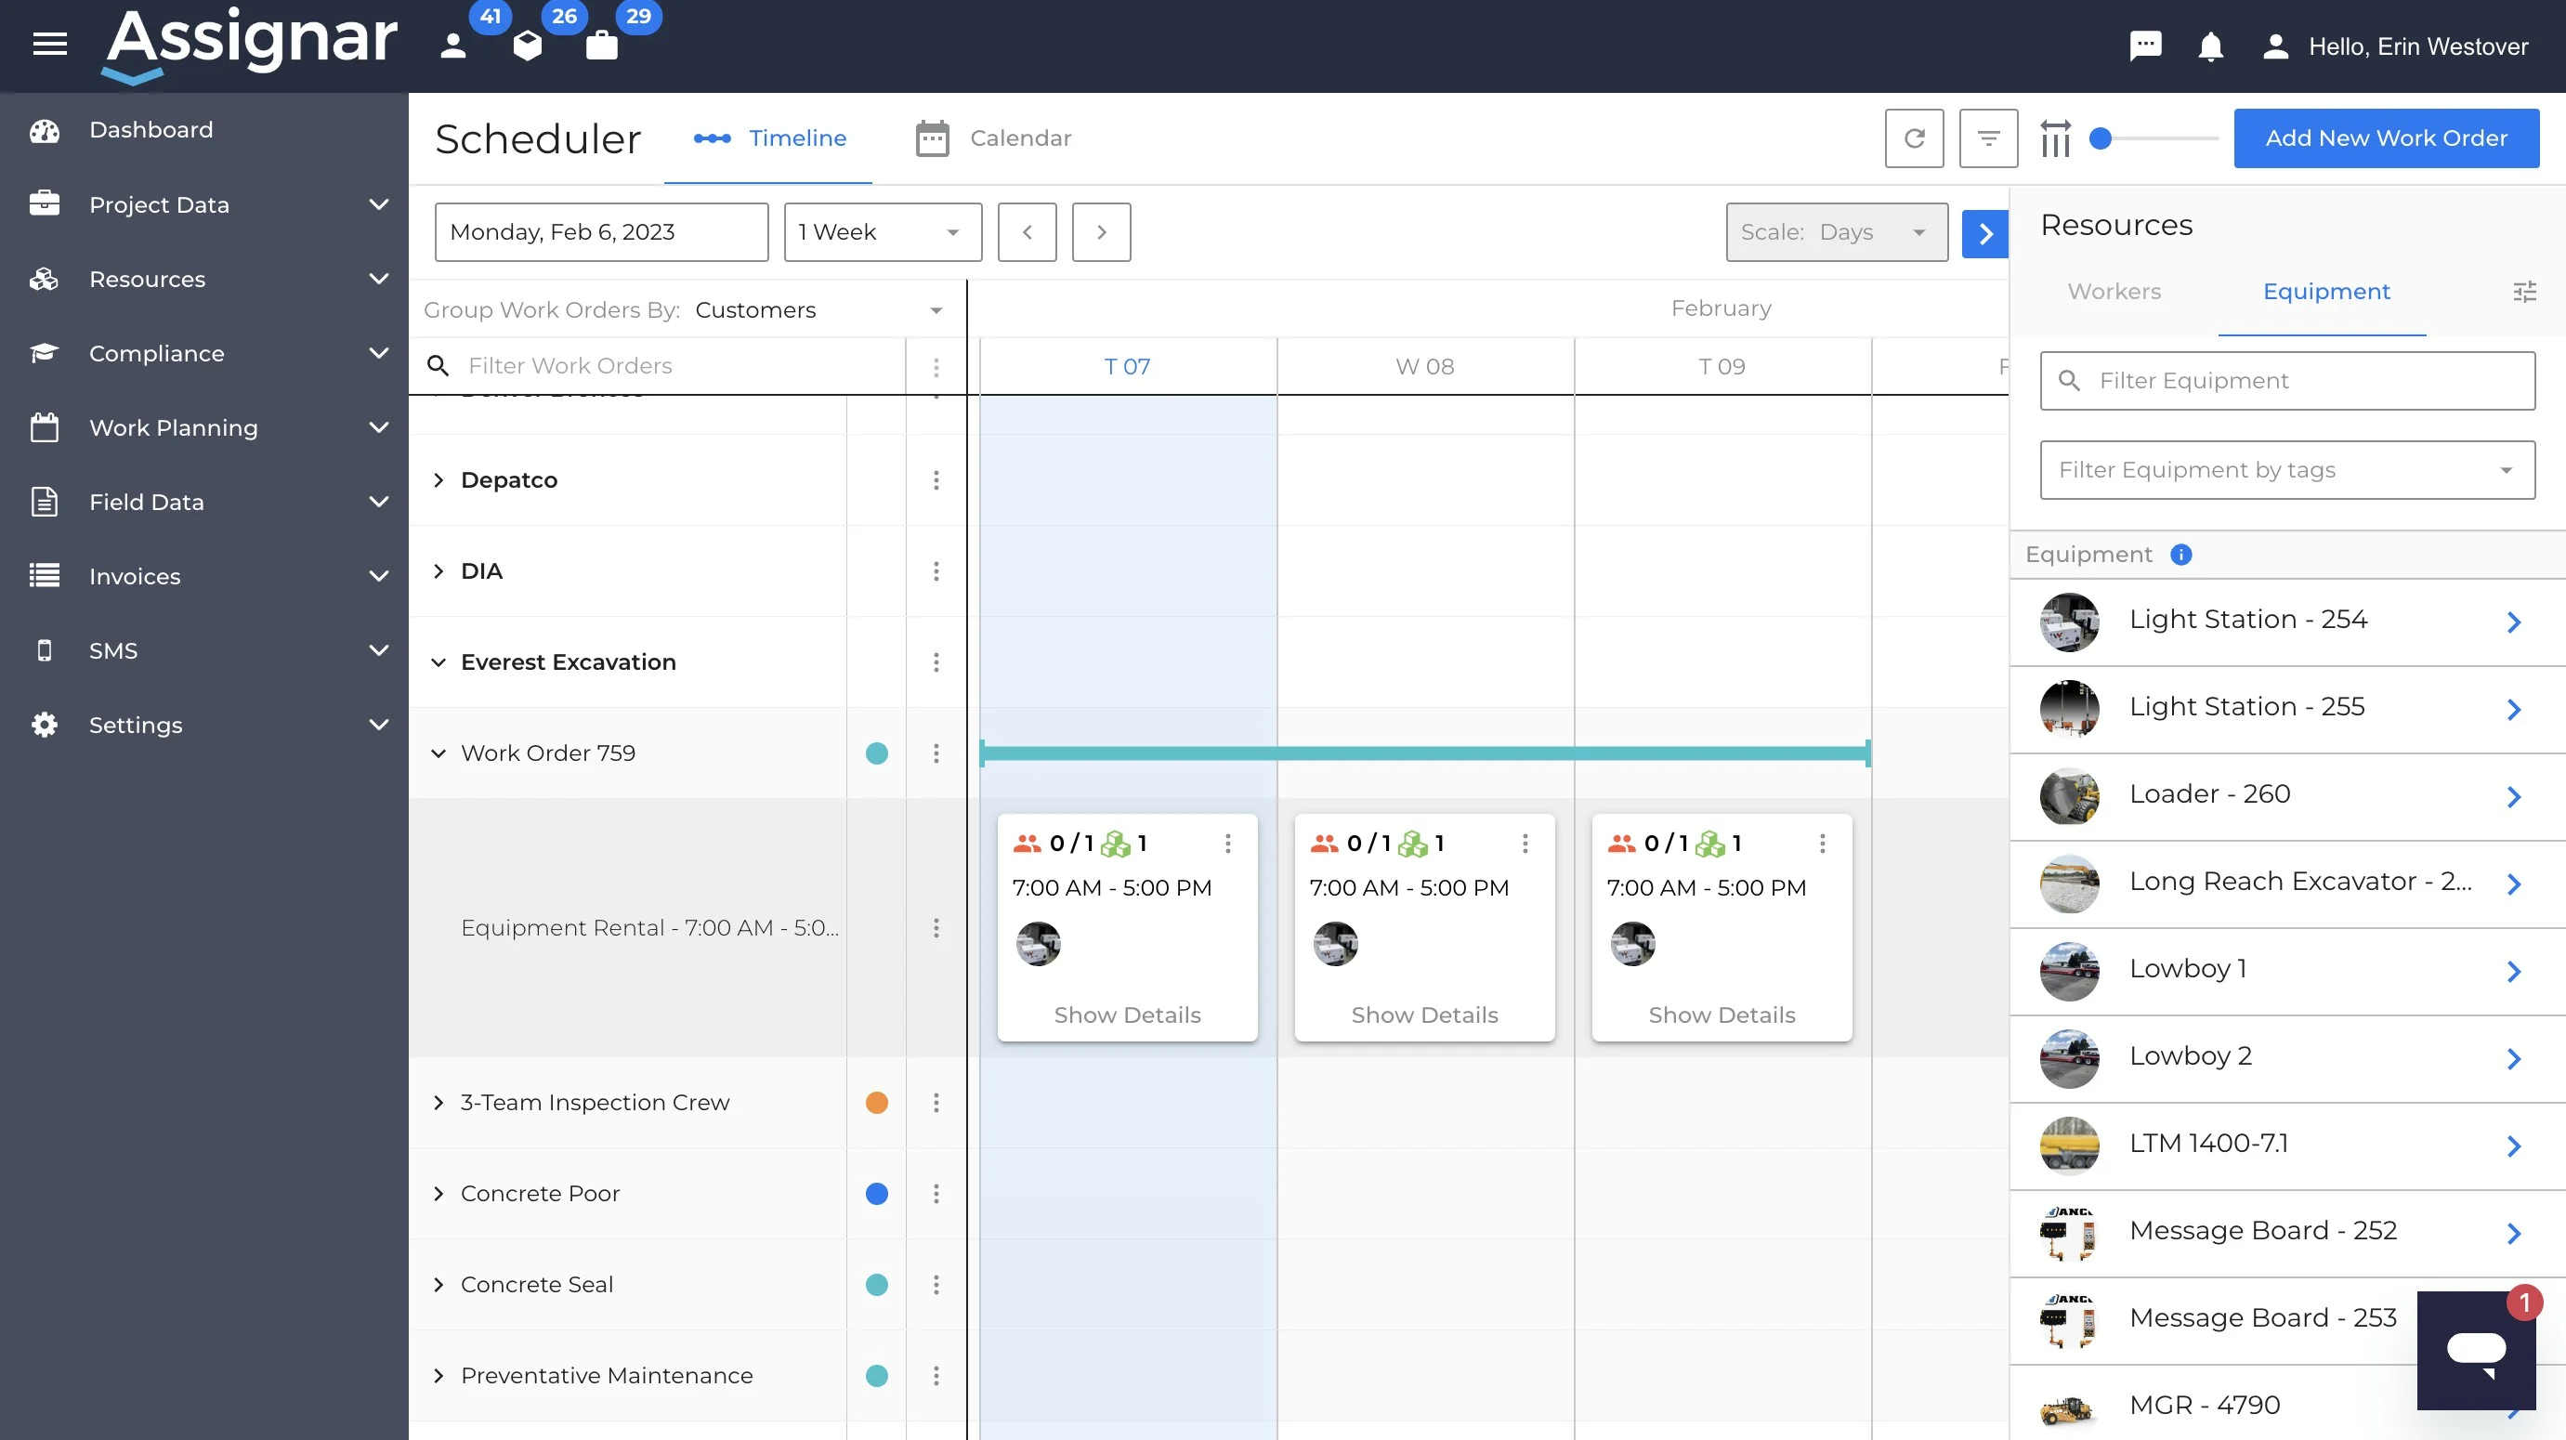This screenshot has height=1440, width=2566.
Task: Open the hamburger menu
Action: [x=50, y=45]
